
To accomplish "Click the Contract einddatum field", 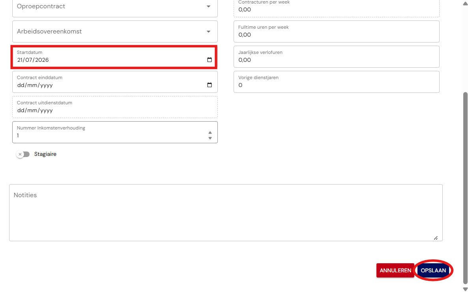I will [x=115, y=82].
